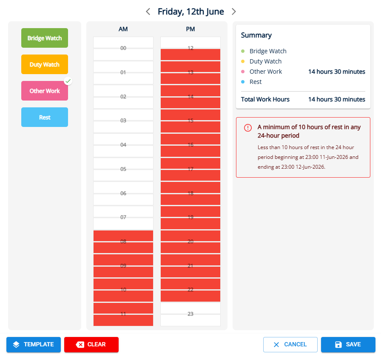This screenshot has height=357, width=381.
Task: Mark the 03:00–03:30 empty AM slot
Action: click(x=123, y=115)
